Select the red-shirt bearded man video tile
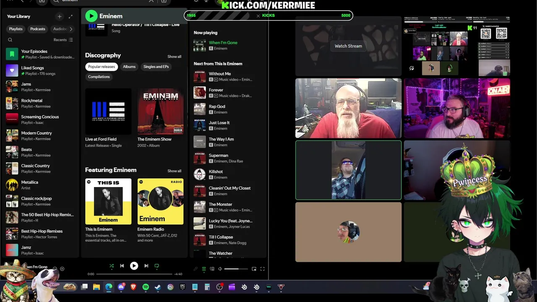 (348, 108)
